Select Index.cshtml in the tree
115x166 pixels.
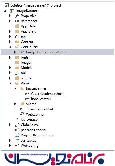[41, 99]
